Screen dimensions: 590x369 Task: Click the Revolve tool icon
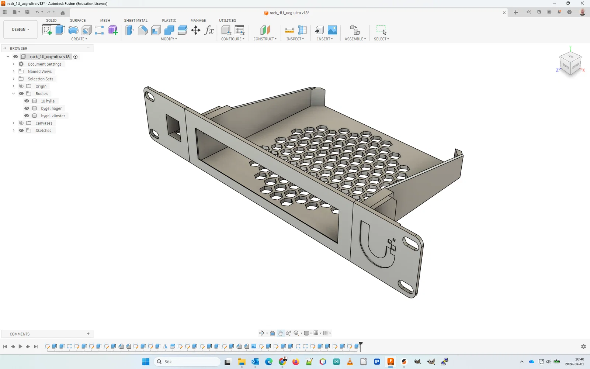(x=73, y=30)
